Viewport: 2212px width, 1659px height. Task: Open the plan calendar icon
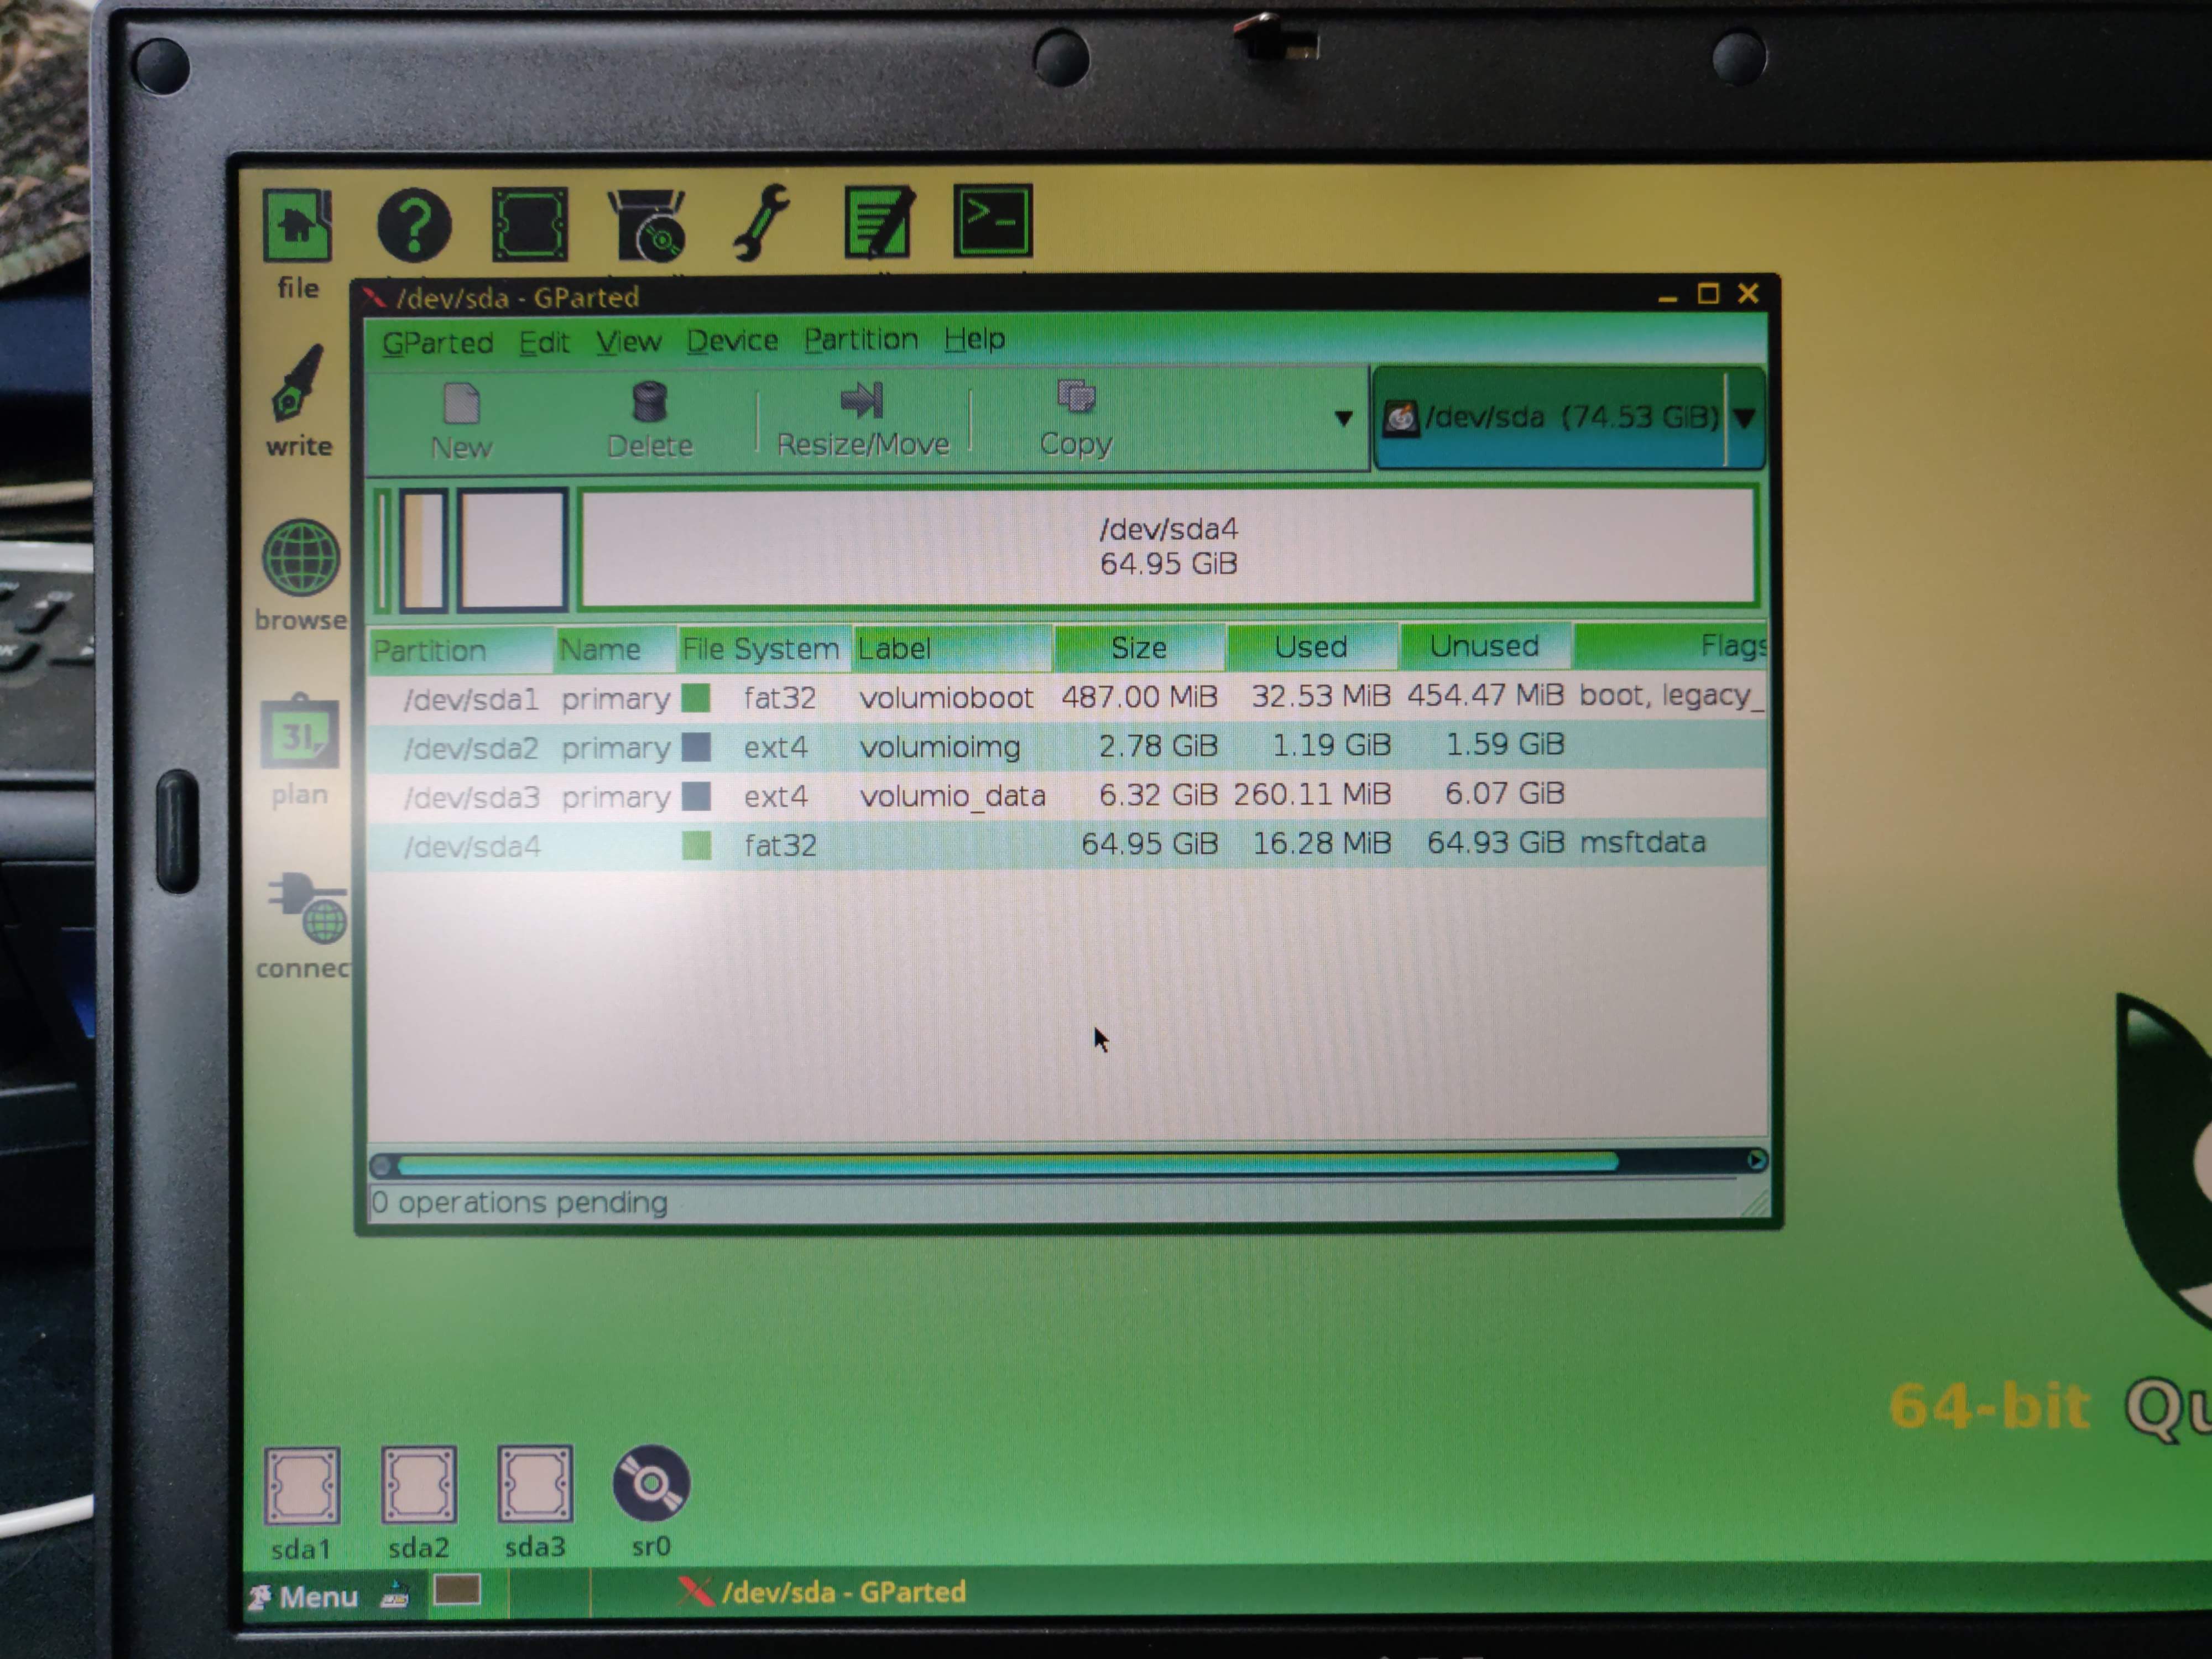[x=299, y=733]
